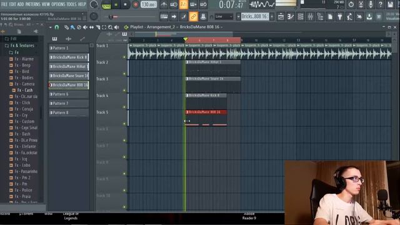The image size is (400, 225).
Task: Open the Browser tree icon in toolbar
Action: click(x=320, y=17)
